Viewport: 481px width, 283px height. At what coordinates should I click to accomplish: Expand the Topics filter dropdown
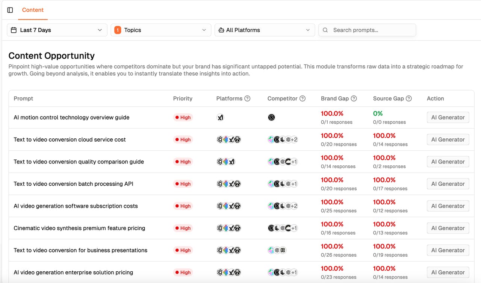pyautogui.click(x=161, y=30)
